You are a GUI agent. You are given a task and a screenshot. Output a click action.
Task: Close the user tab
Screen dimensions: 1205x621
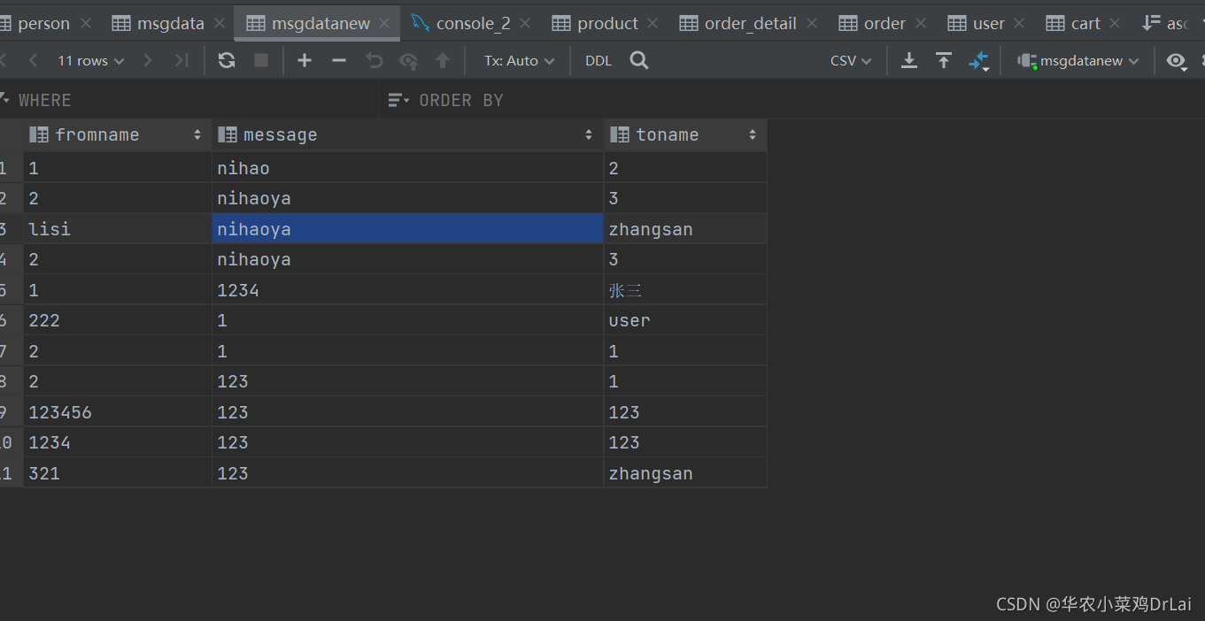1020,24
